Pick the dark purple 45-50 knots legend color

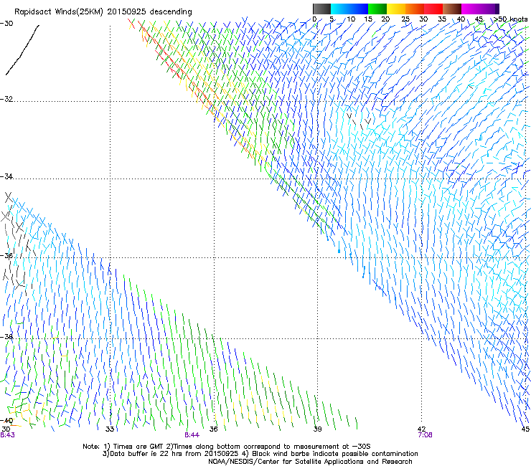(489, 9)
